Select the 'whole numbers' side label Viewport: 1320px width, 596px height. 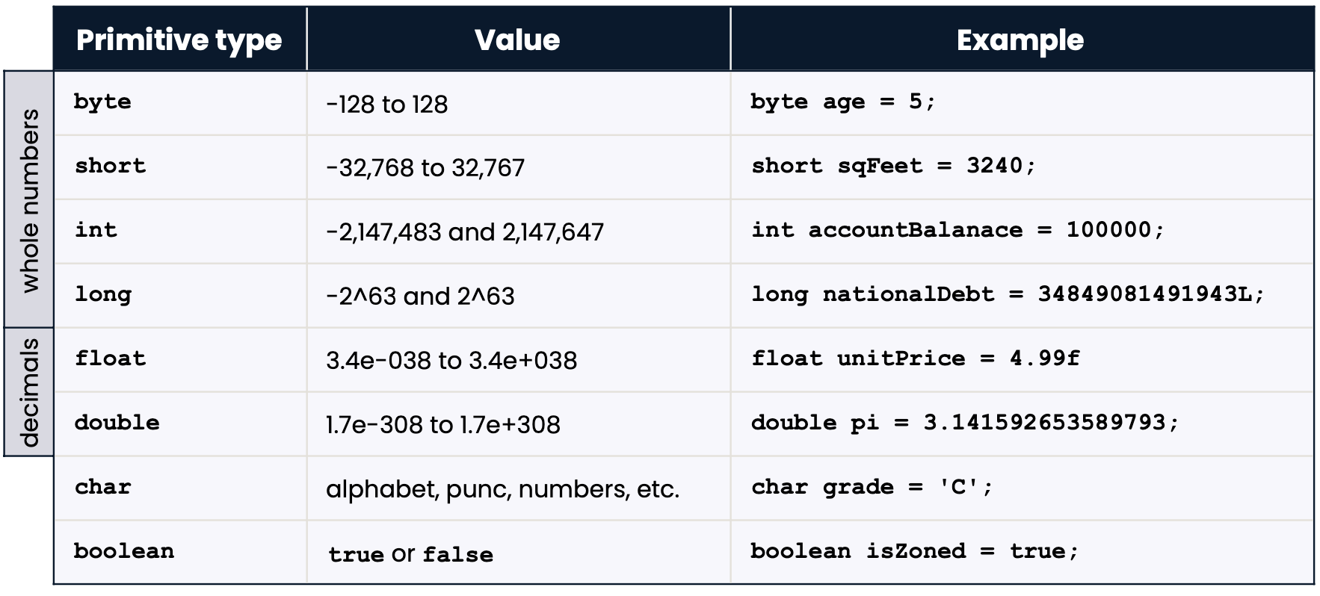(30, 200)
